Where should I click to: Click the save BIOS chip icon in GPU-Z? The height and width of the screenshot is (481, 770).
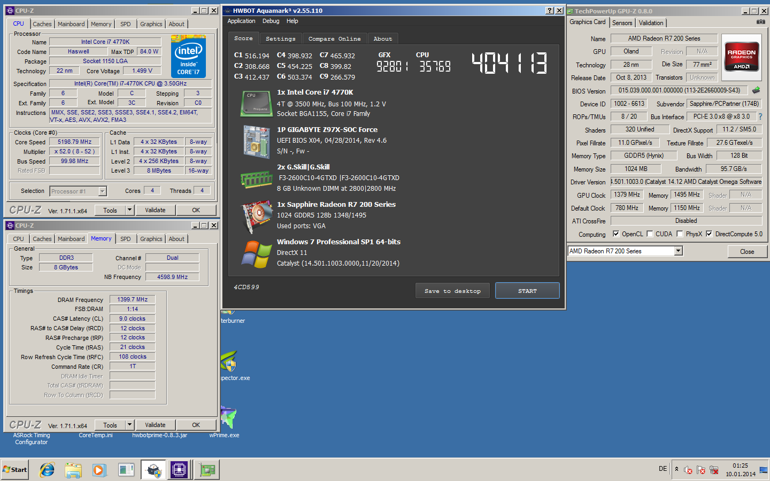(x=756, y=90)
